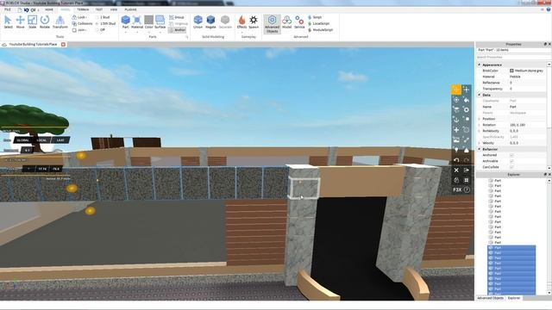Activate the Move tool in the ribbon
The width and height of the screenshot is (552, 310).
point(20,22)
